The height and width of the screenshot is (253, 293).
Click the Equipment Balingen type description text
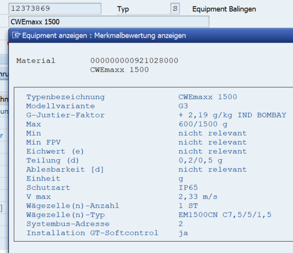(x=224, y=9)
